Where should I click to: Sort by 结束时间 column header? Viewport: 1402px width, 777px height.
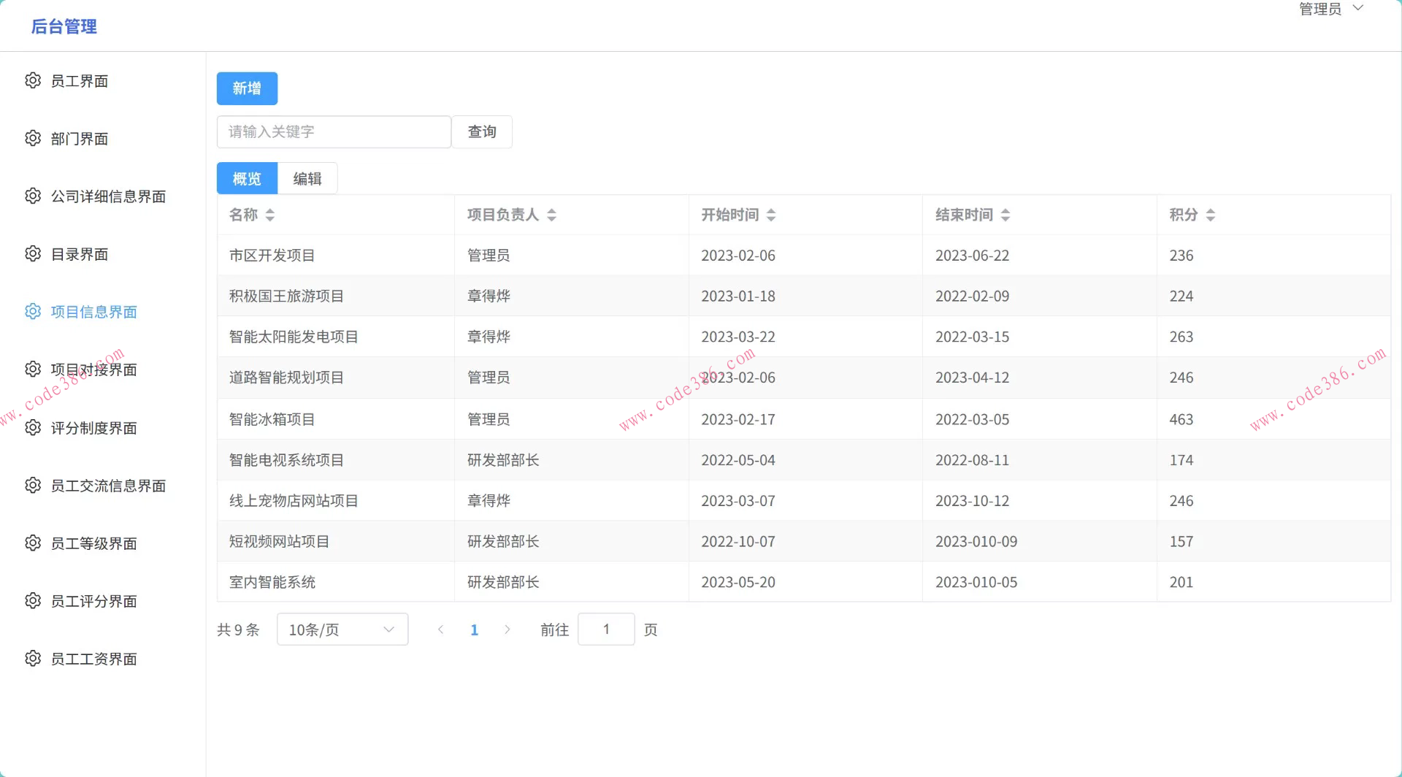1005,215
